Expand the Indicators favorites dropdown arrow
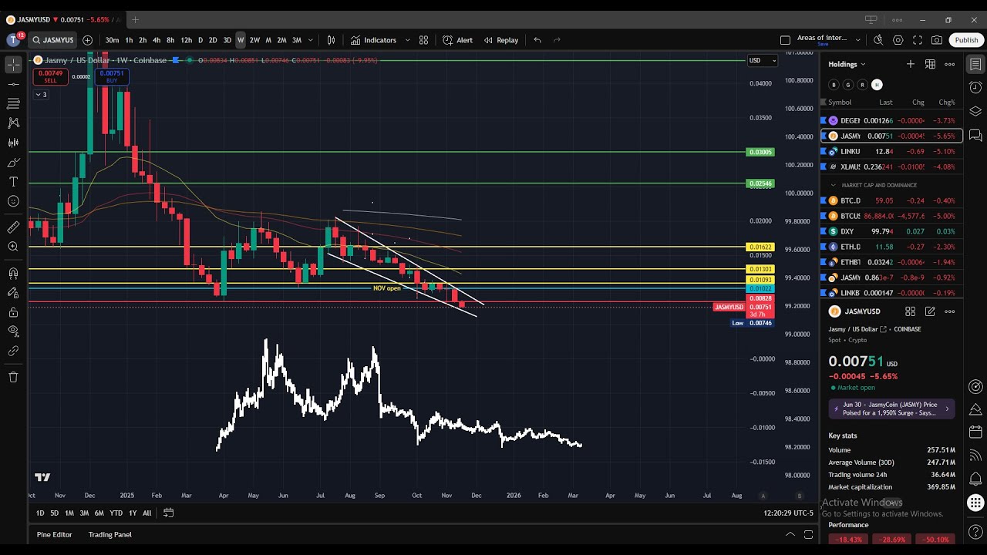The height and width of the screenshot is (555, 987). click(x=407, y=40)
